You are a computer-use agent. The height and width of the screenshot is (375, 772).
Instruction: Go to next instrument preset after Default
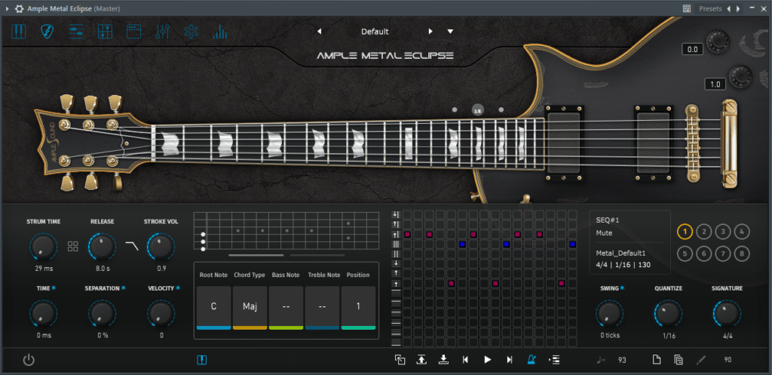coord(430,32)
